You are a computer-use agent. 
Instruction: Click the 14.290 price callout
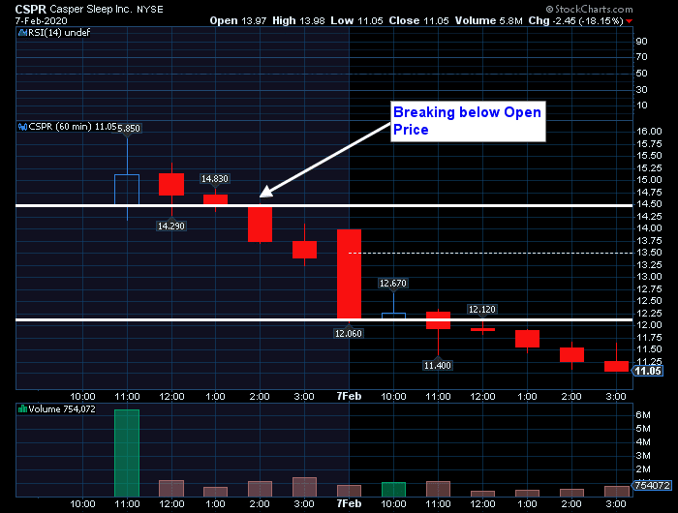171,226
